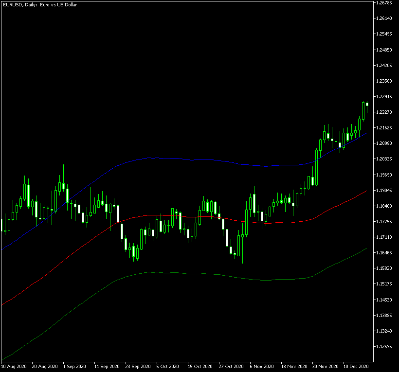399x372 pixels.
Task: Click the 1.24850 price axis label
Action: pos(384,50)
